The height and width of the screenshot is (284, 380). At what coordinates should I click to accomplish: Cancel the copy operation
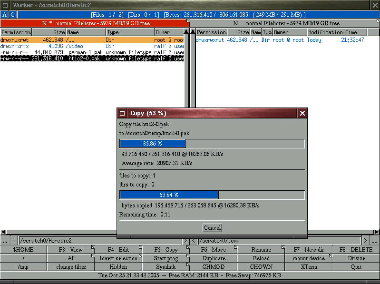[x=212, y=228]
